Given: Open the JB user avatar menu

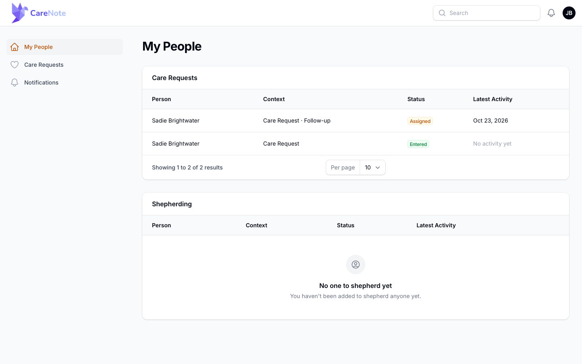Looking at the screenshot, I should tap(569, 13).
